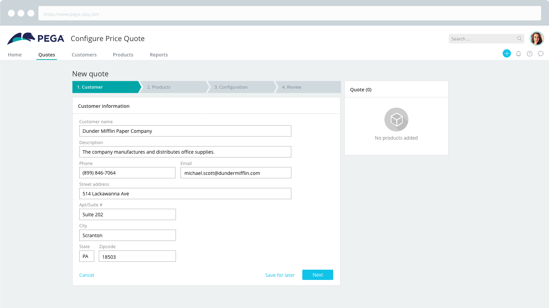Open the user profile avatar

(x=537, y=39)
